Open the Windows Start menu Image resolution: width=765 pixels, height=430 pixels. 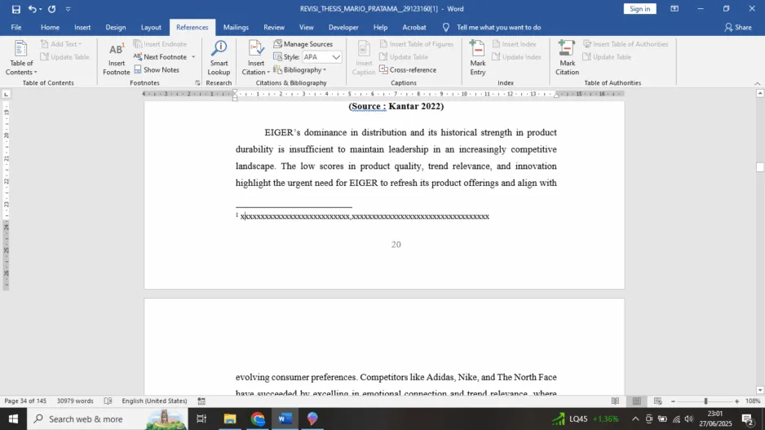[x=13, y=419]
